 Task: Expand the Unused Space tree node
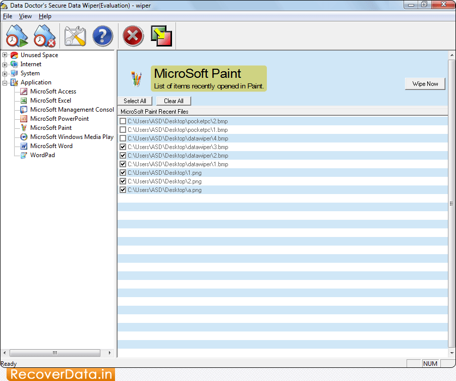coord(5,55)
